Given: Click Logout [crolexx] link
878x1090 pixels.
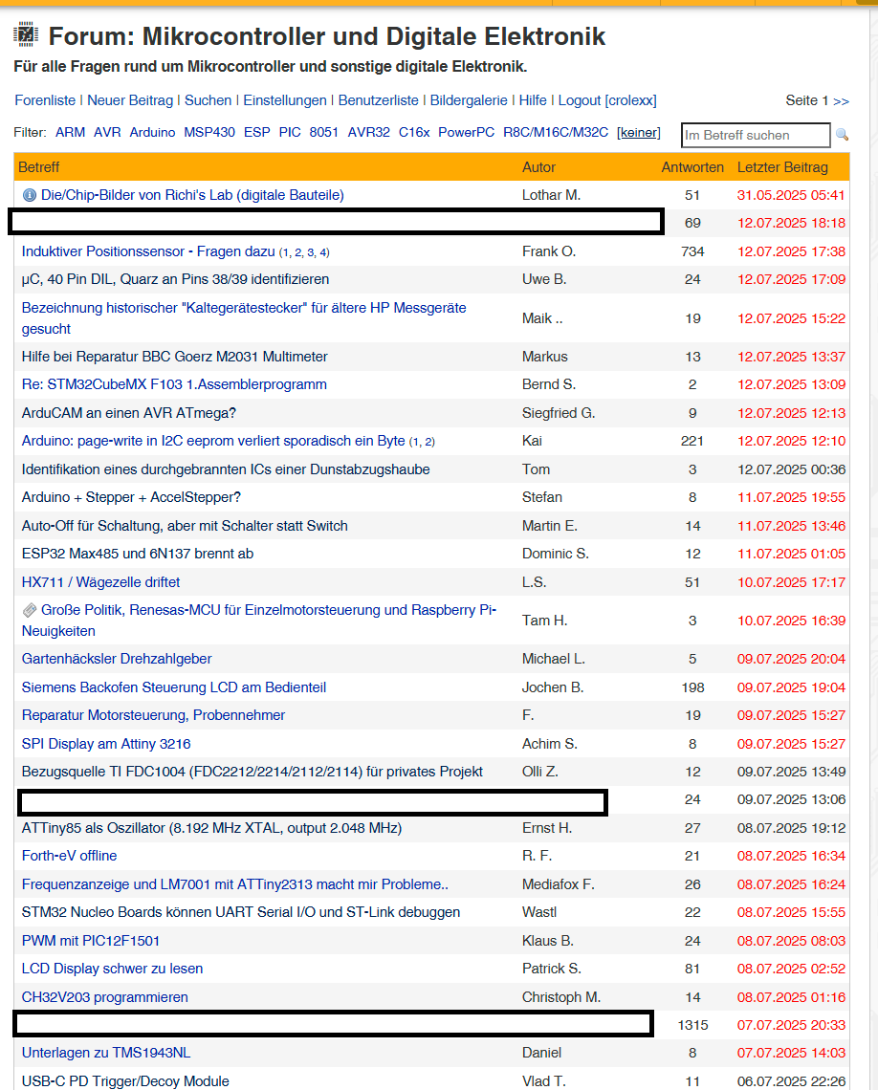Looking at the screenshot, I should [607, 100].
